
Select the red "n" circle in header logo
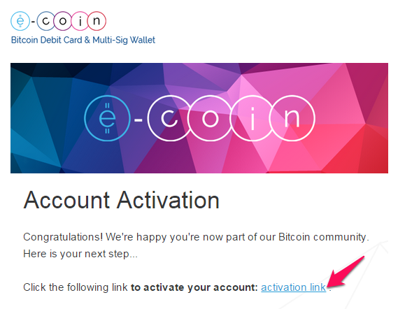[x=97, y=21]
